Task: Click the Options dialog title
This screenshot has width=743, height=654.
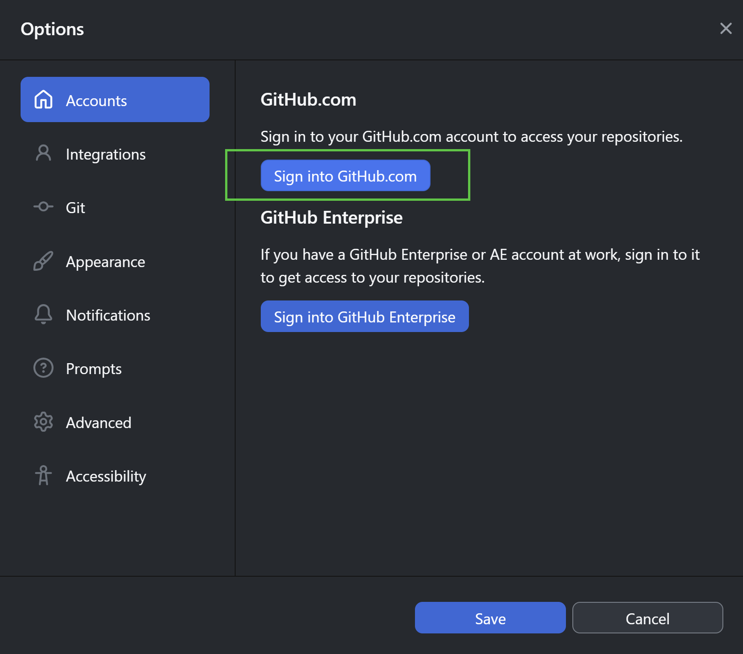Action: tap(52, 29)
